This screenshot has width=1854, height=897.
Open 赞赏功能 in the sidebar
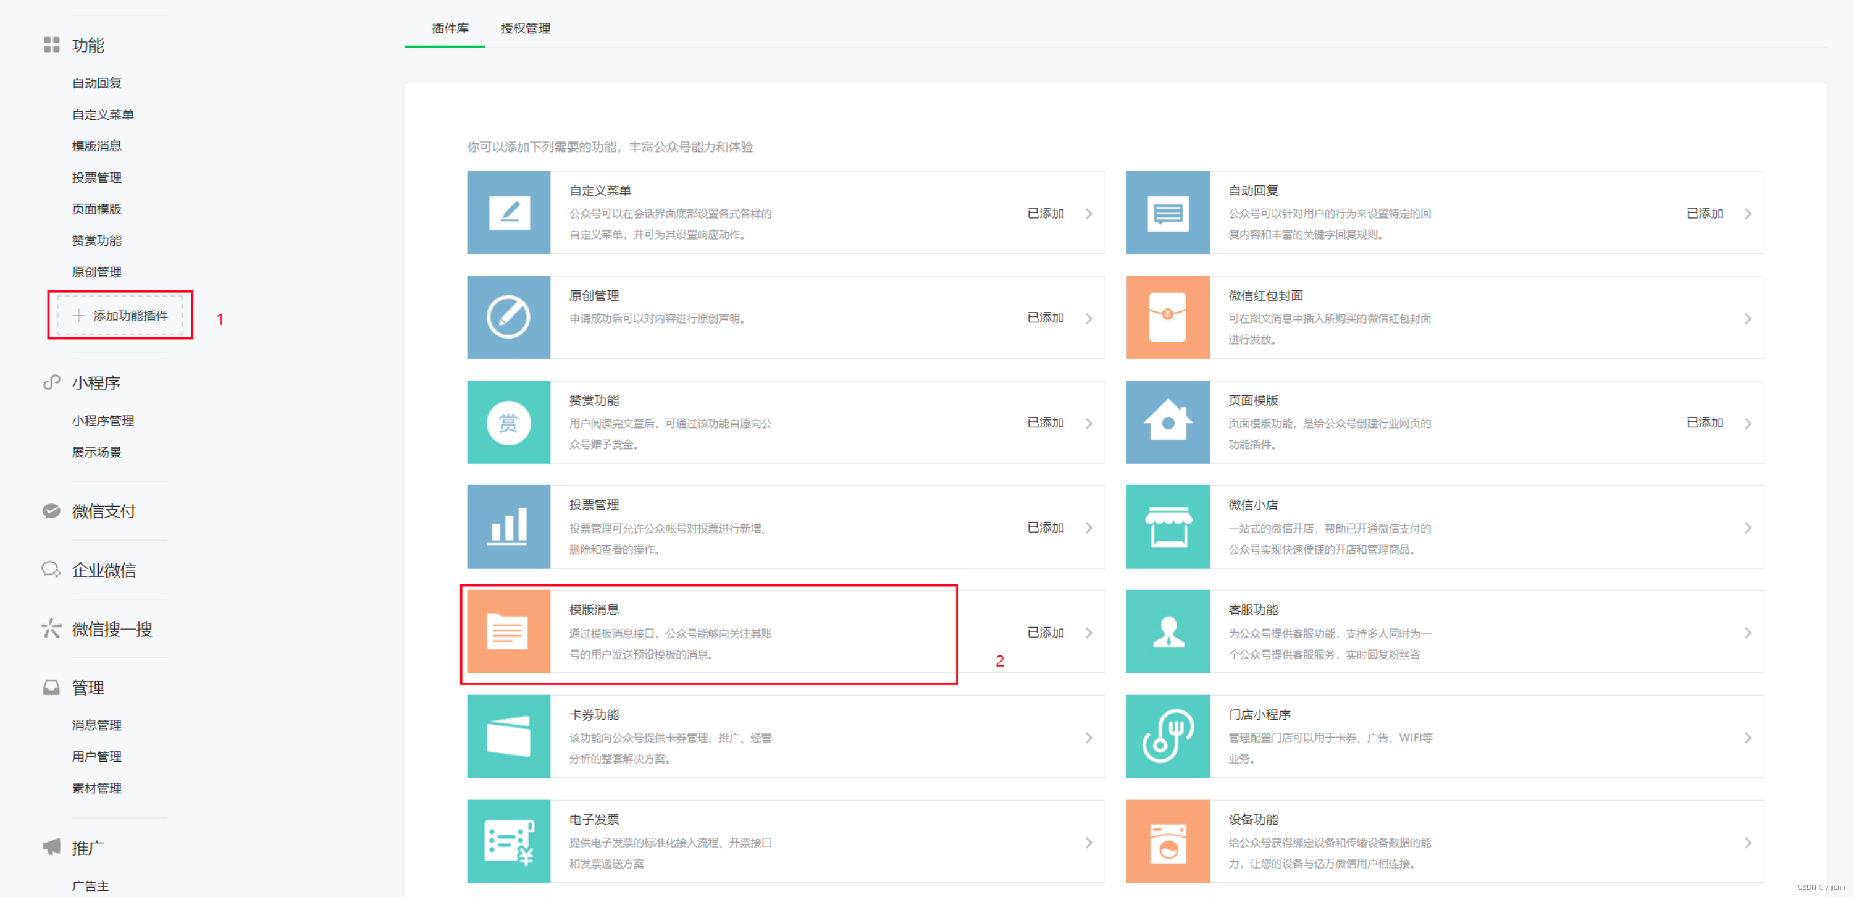(x=96, y=240)
